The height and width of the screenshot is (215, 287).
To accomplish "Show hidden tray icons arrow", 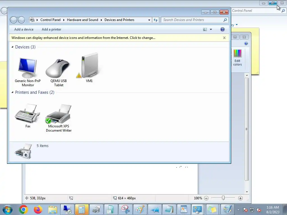I will point(238,210).
